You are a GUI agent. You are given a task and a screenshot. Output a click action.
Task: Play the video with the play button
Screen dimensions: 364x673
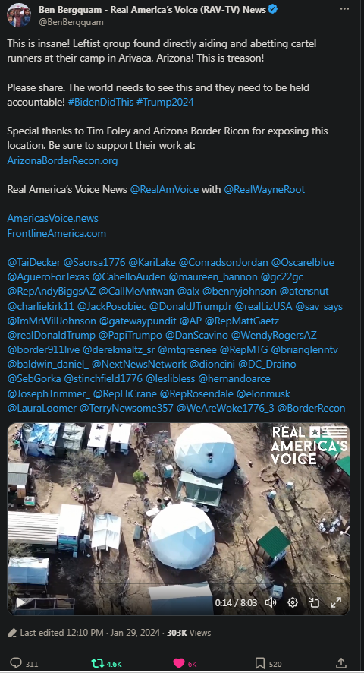pyautogui.click(x=20, y=602)
